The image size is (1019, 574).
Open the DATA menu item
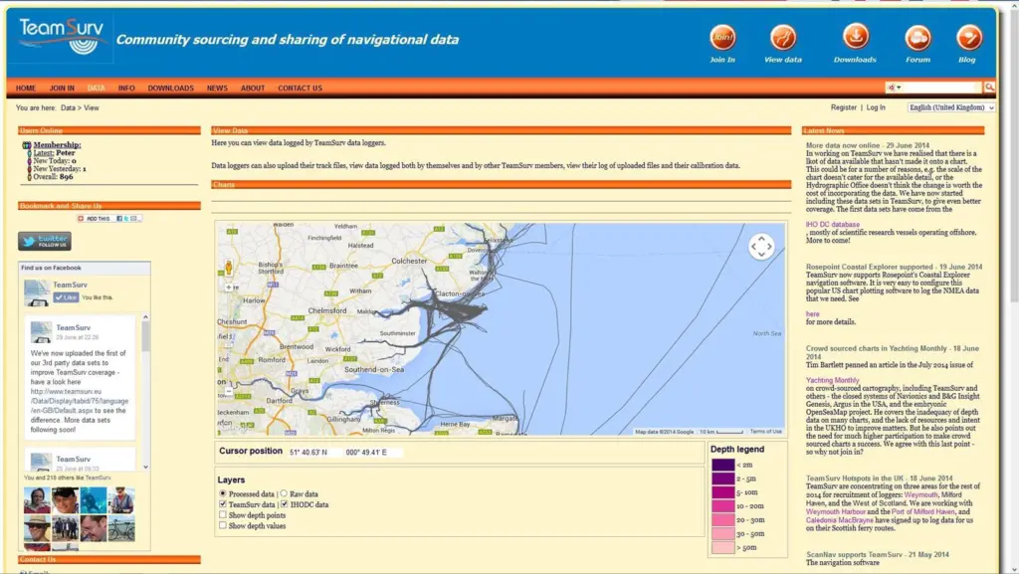click(97, 88)
